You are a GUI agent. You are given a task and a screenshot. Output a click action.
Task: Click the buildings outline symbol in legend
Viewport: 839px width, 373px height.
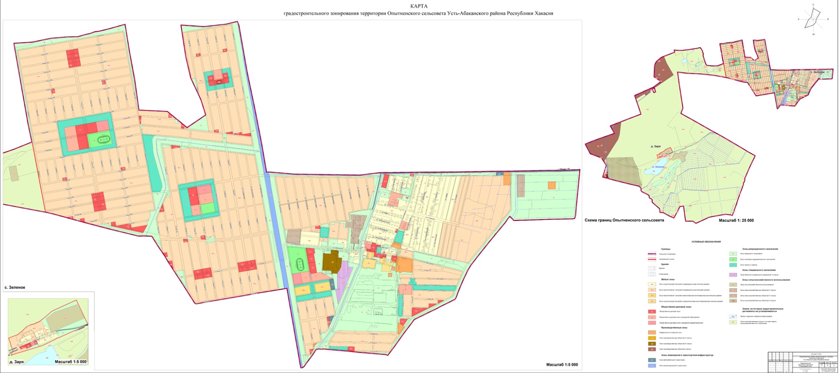pyautogui.click(x=652, y=268)
